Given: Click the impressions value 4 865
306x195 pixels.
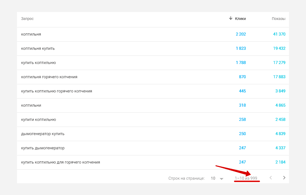Looking at the screenshot, I should (280, 105).
